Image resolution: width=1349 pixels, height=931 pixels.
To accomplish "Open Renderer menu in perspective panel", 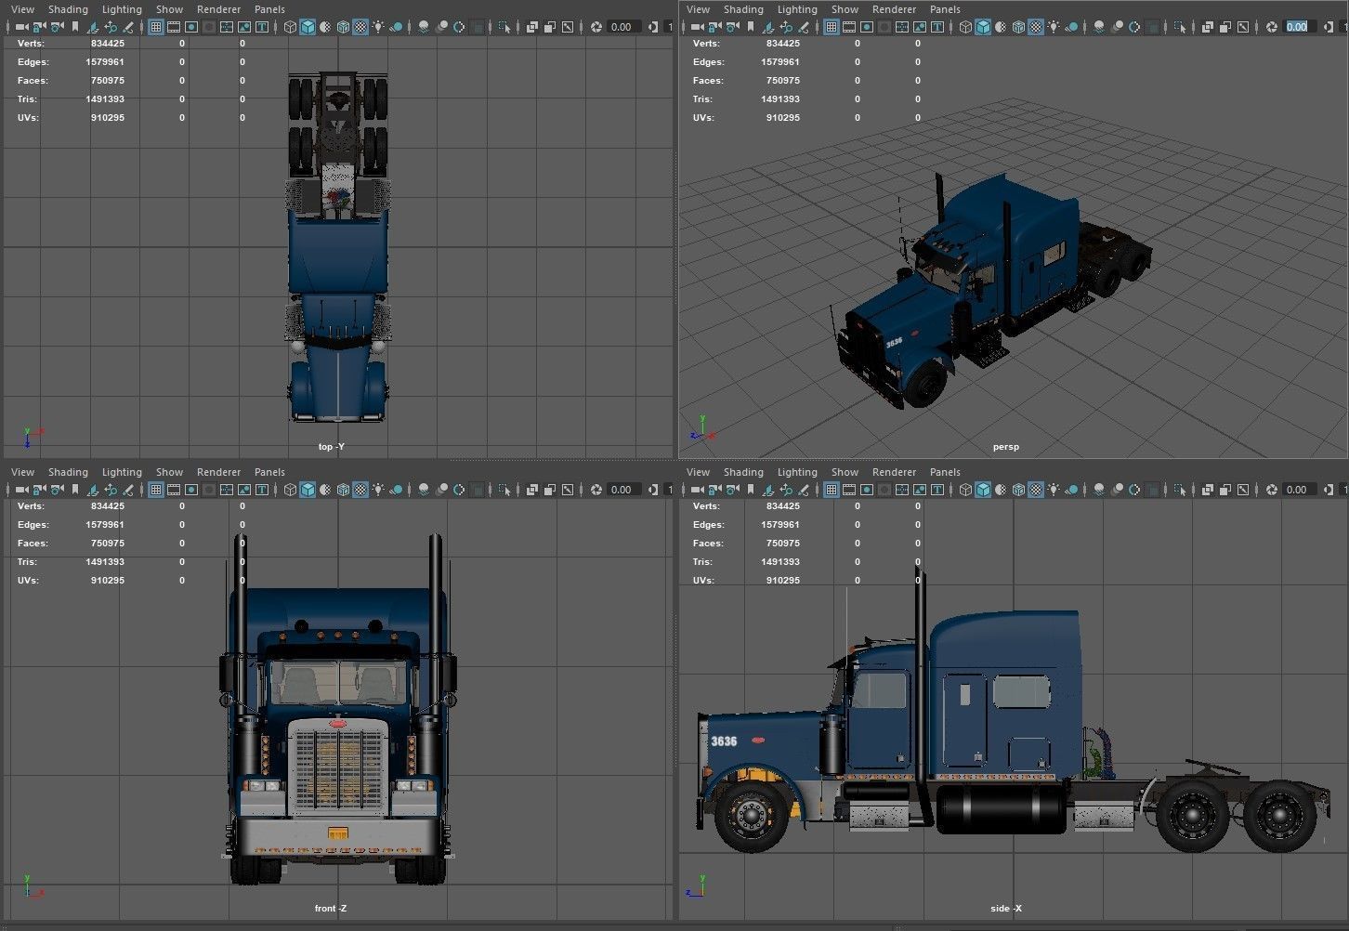I will 894,9.
